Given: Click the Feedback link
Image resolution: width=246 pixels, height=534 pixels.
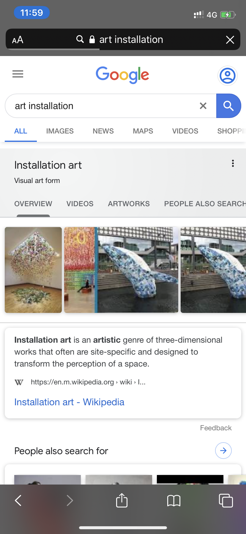Looking at the screenshot, I should pyautogui.click(x=216, y=428).
